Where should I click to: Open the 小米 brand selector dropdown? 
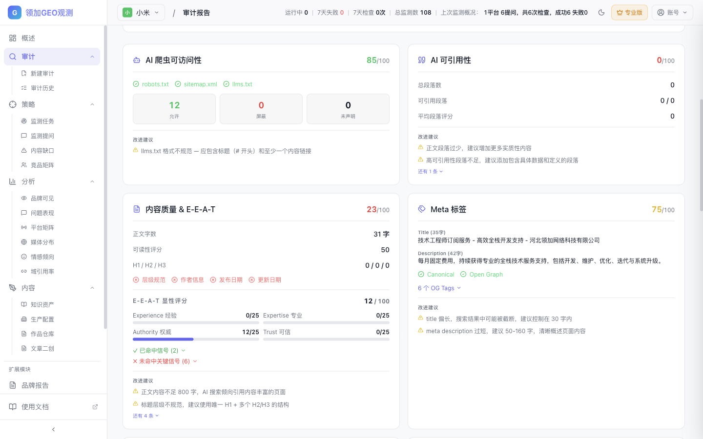coord(141,13)
